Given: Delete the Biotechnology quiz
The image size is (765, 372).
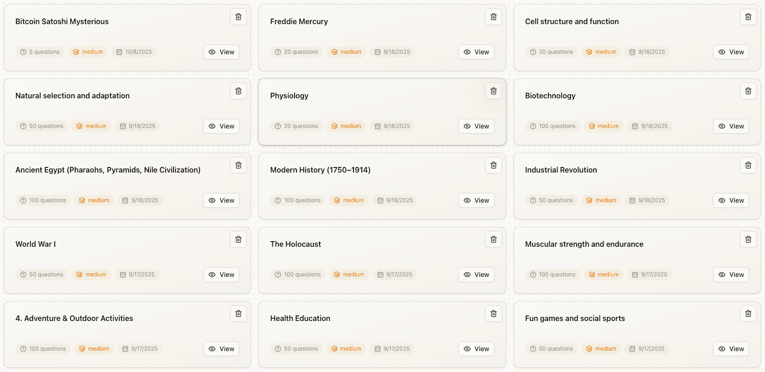Looking at the screenshot, I should click(x=748, y=91).
